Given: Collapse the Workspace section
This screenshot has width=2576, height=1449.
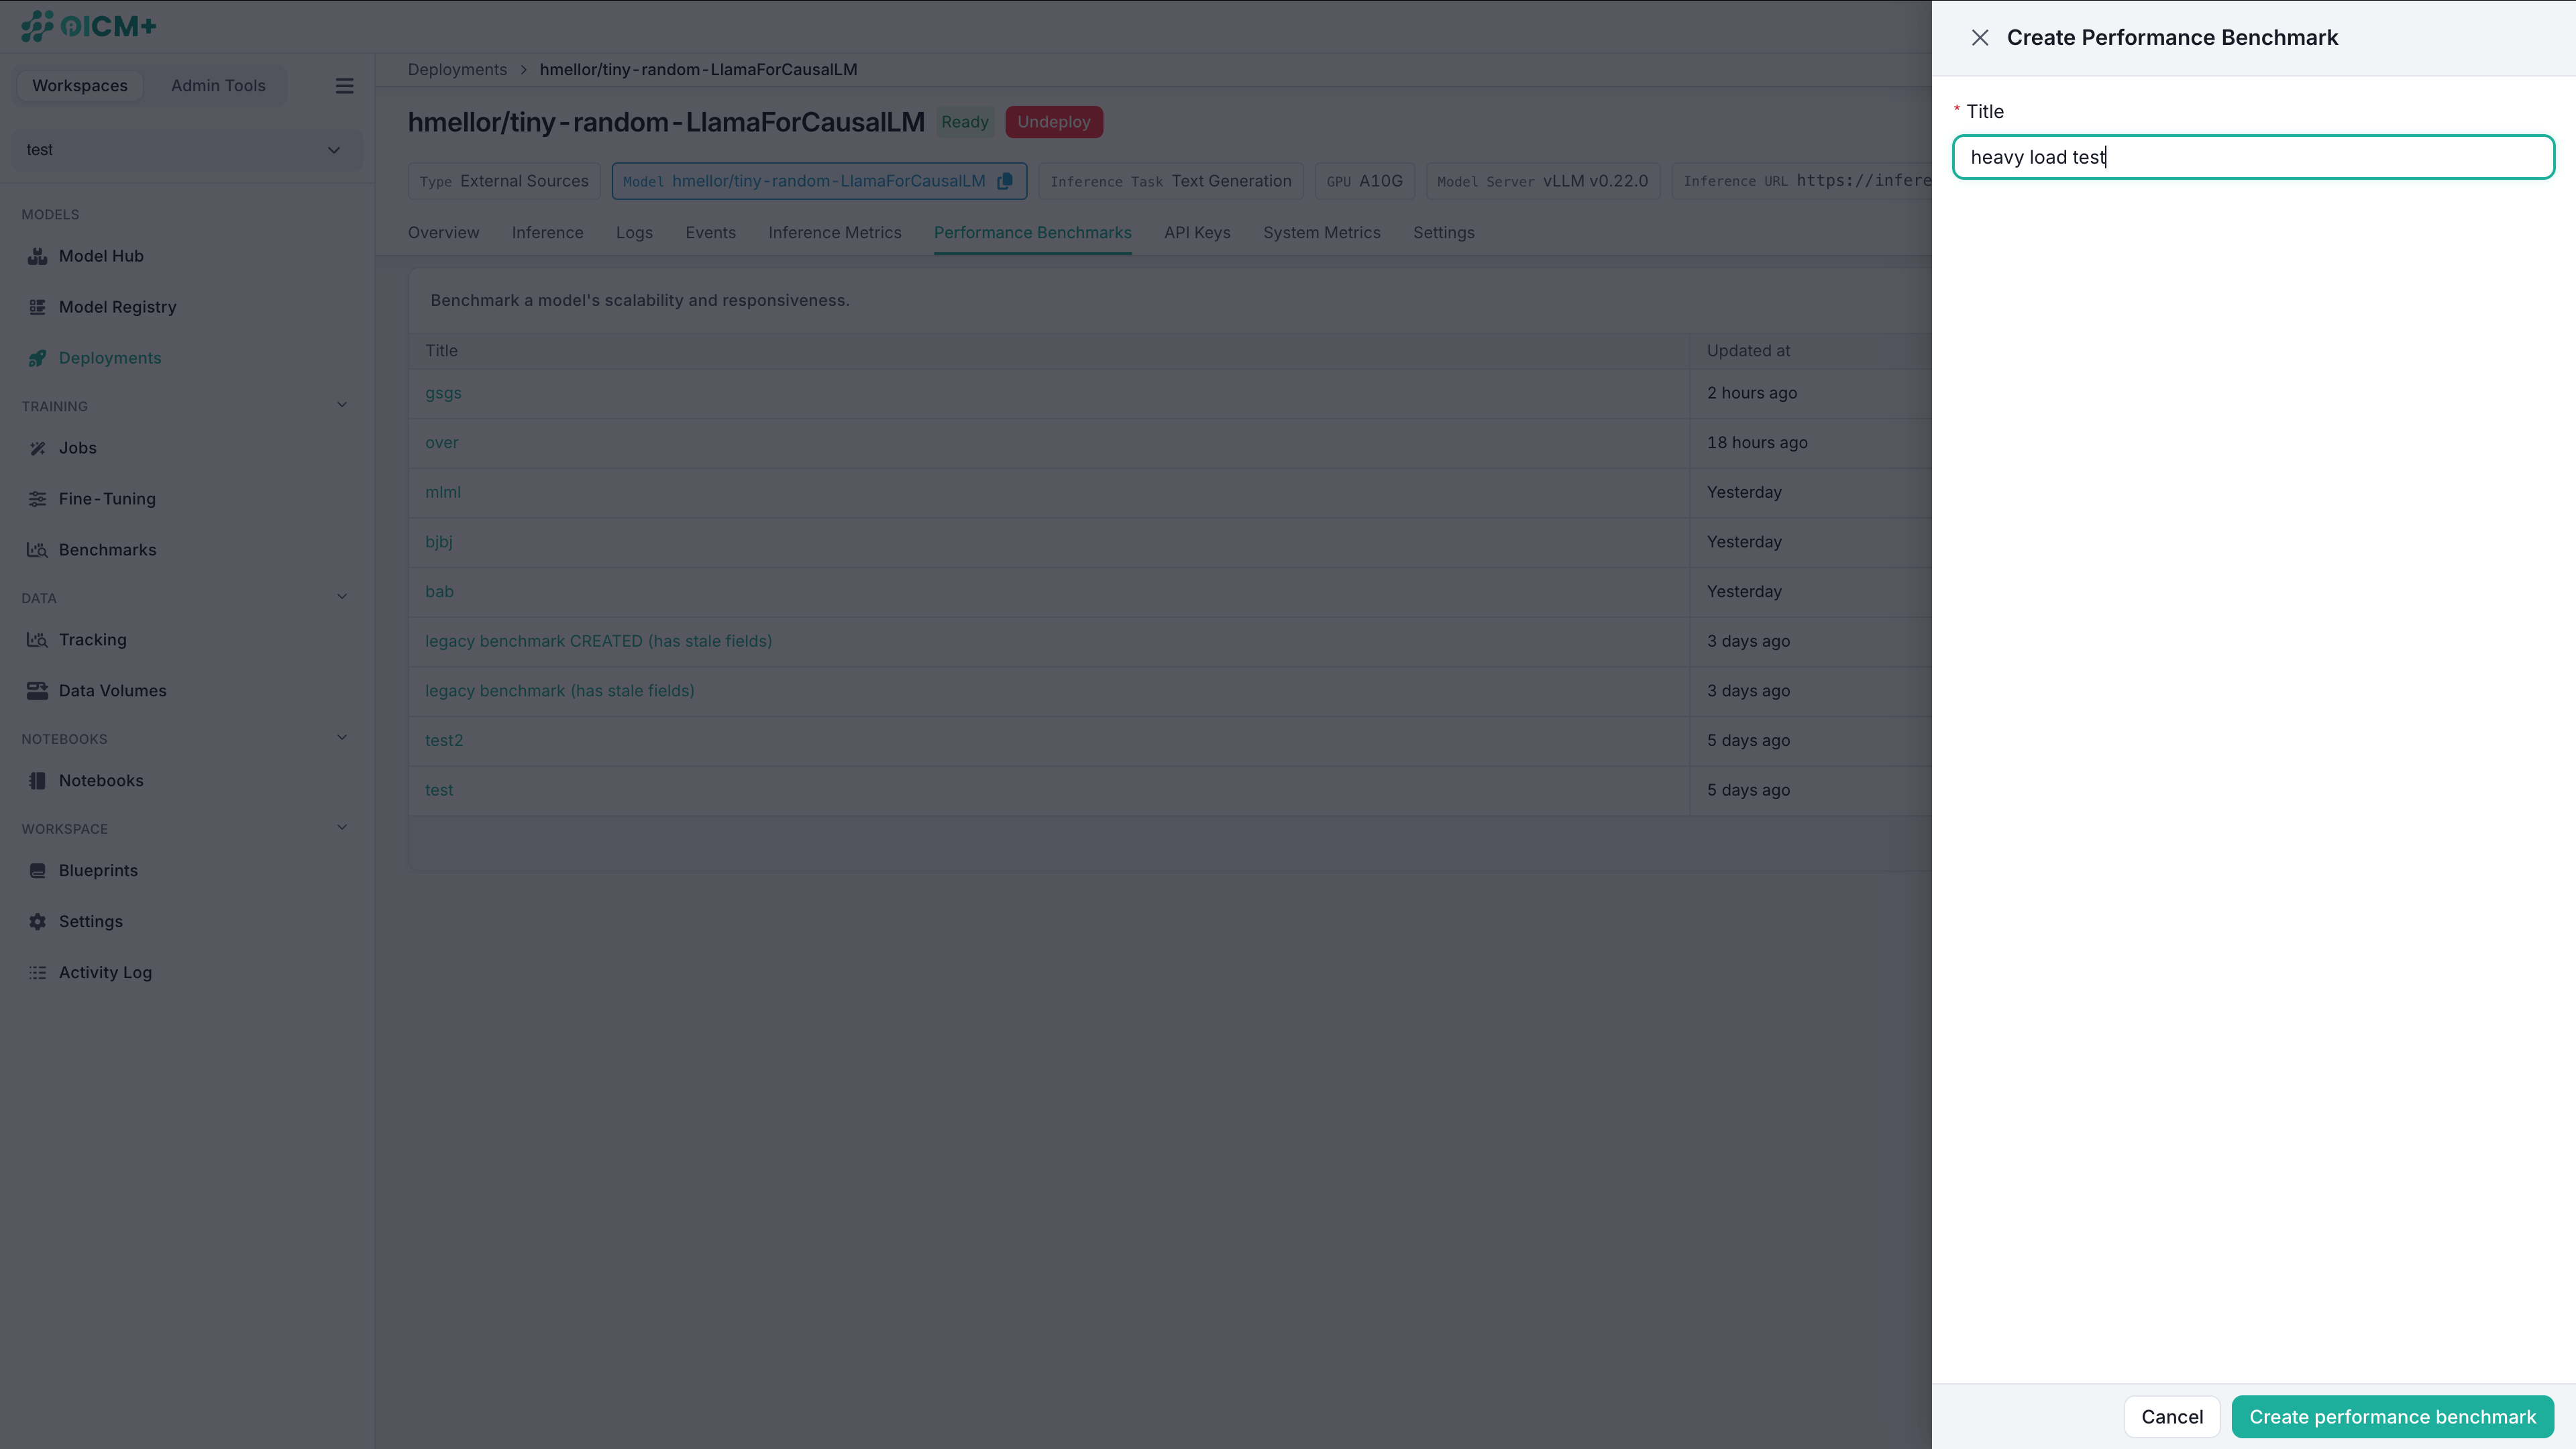Looking at the screenshot, I should click(x=342, y=829).
